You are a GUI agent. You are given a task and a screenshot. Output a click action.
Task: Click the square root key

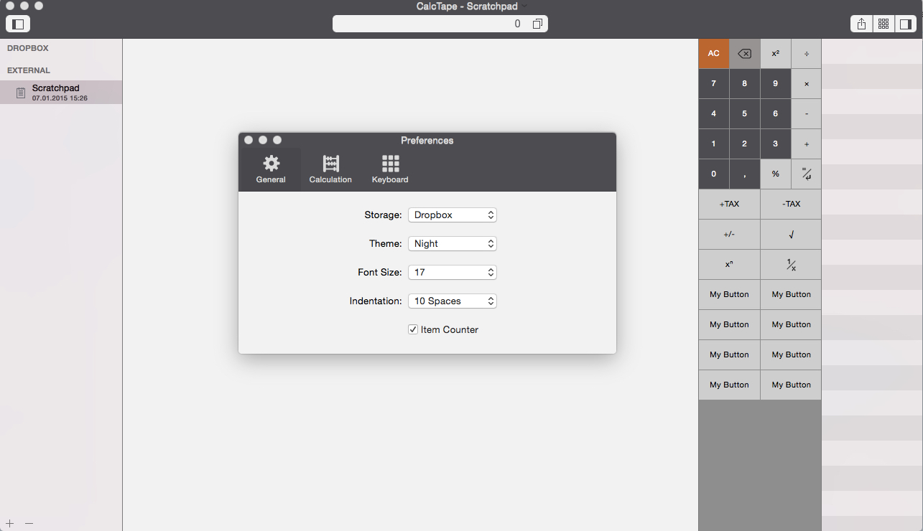pyautogui.click(x=791, y=234)
